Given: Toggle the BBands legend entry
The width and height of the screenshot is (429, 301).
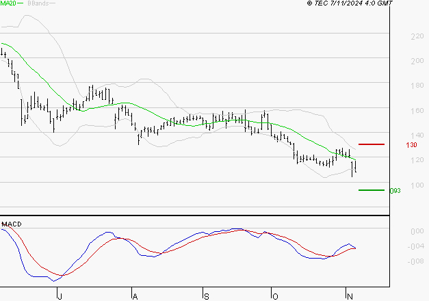Looking at the screenshot, I should click(38, 3).
